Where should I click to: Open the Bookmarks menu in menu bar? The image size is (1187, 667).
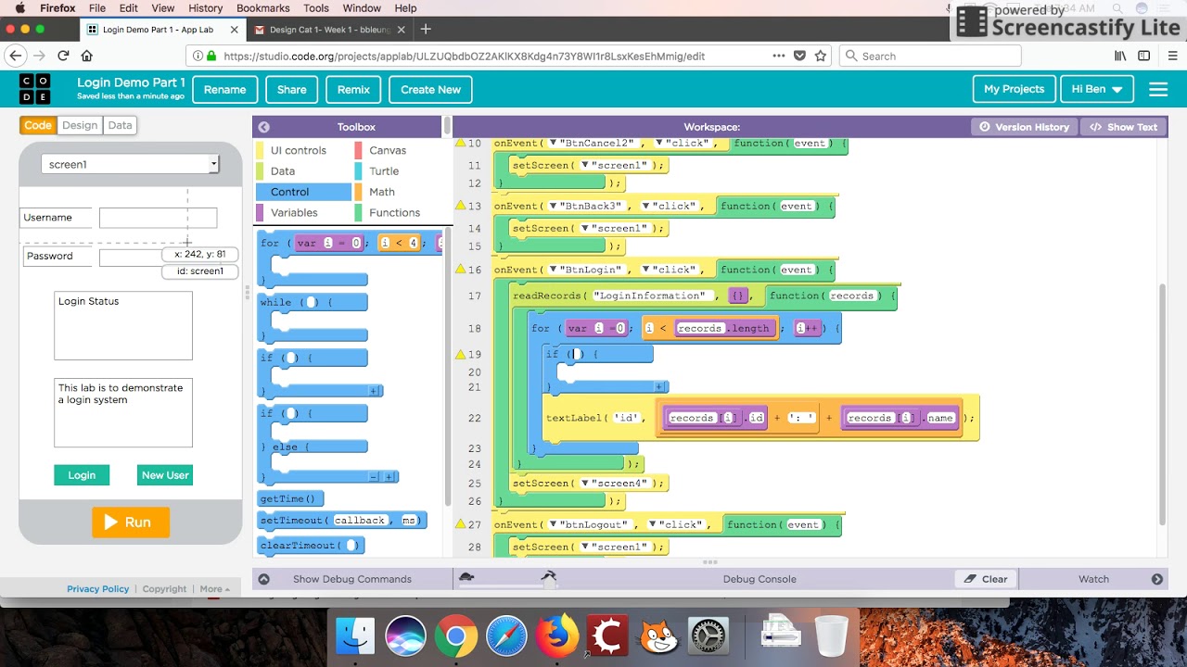pyautogui.click(x=263, y=8)
